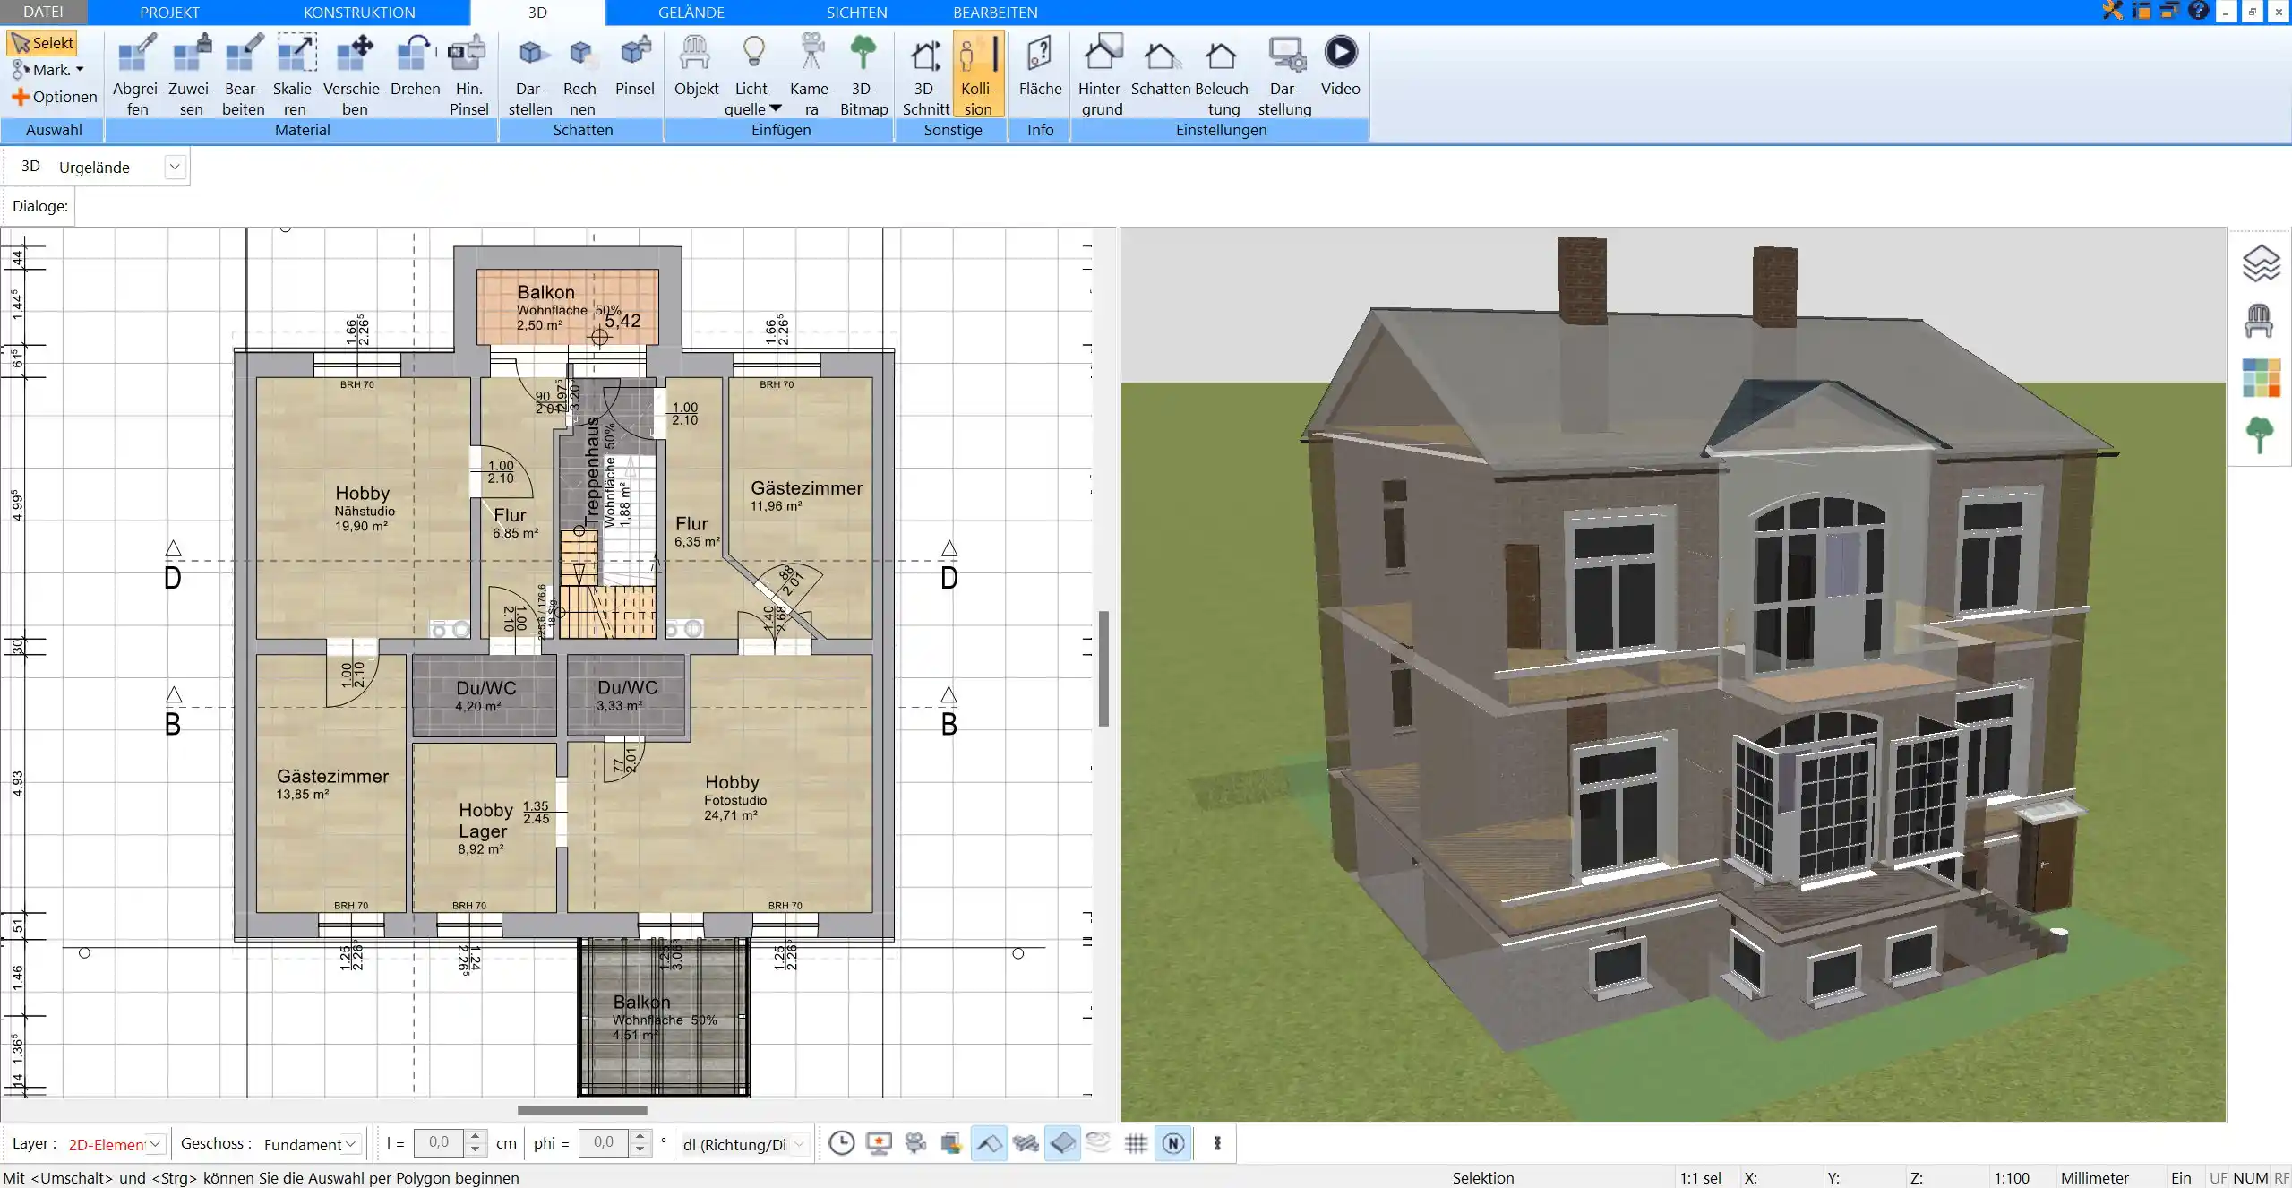Open the material color palette panel

point(2262,378)
